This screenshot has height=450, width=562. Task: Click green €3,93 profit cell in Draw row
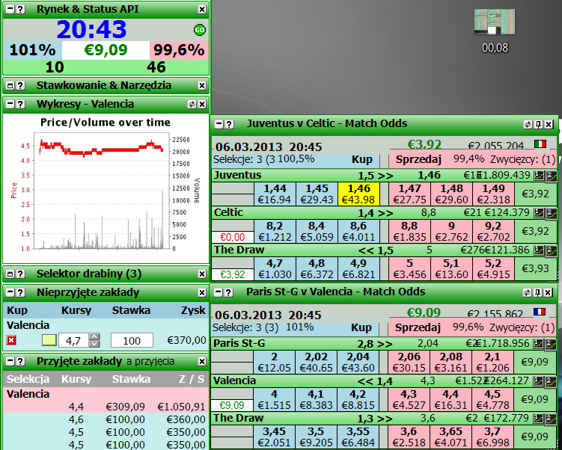(x=535, y=268)
